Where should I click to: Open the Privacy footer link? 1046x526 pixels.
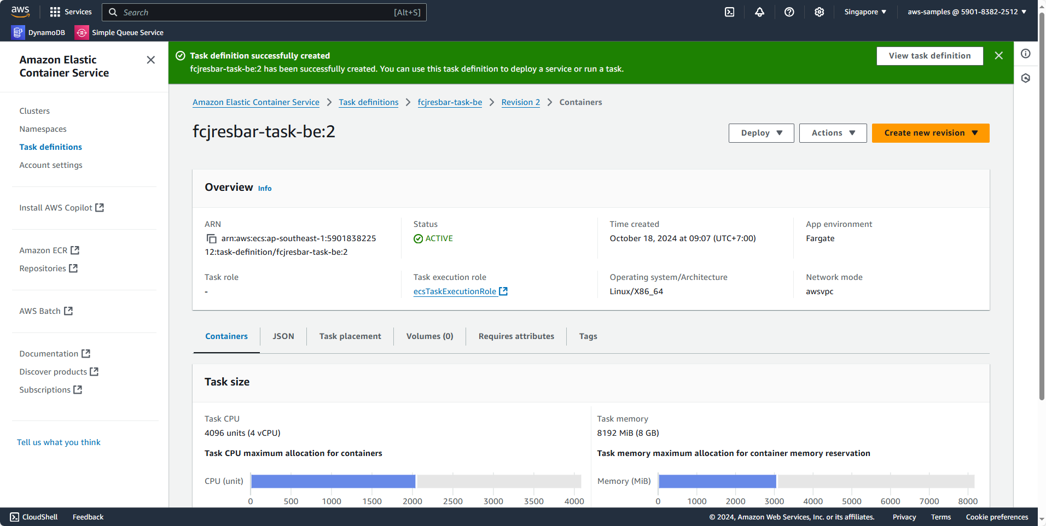tap(904, 517)
